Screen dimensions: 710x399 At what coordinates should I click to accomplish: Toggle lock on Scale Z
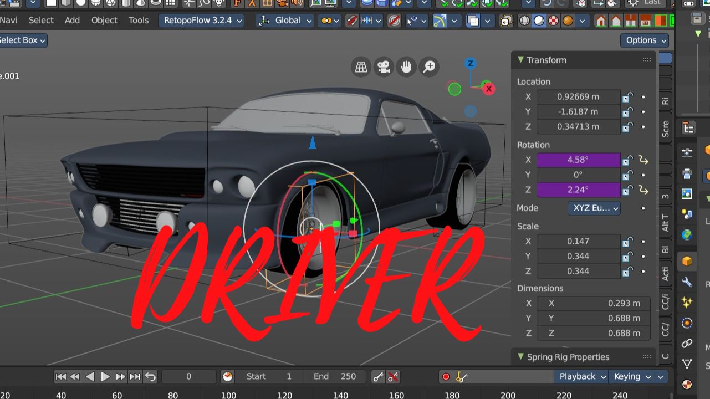tap(627, 272)
